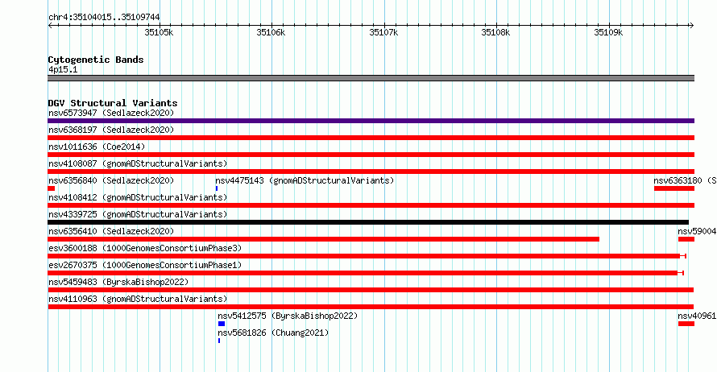The image size is (717, 372).
Task: Click the short red bar under nsv59004
Action: 686,239
